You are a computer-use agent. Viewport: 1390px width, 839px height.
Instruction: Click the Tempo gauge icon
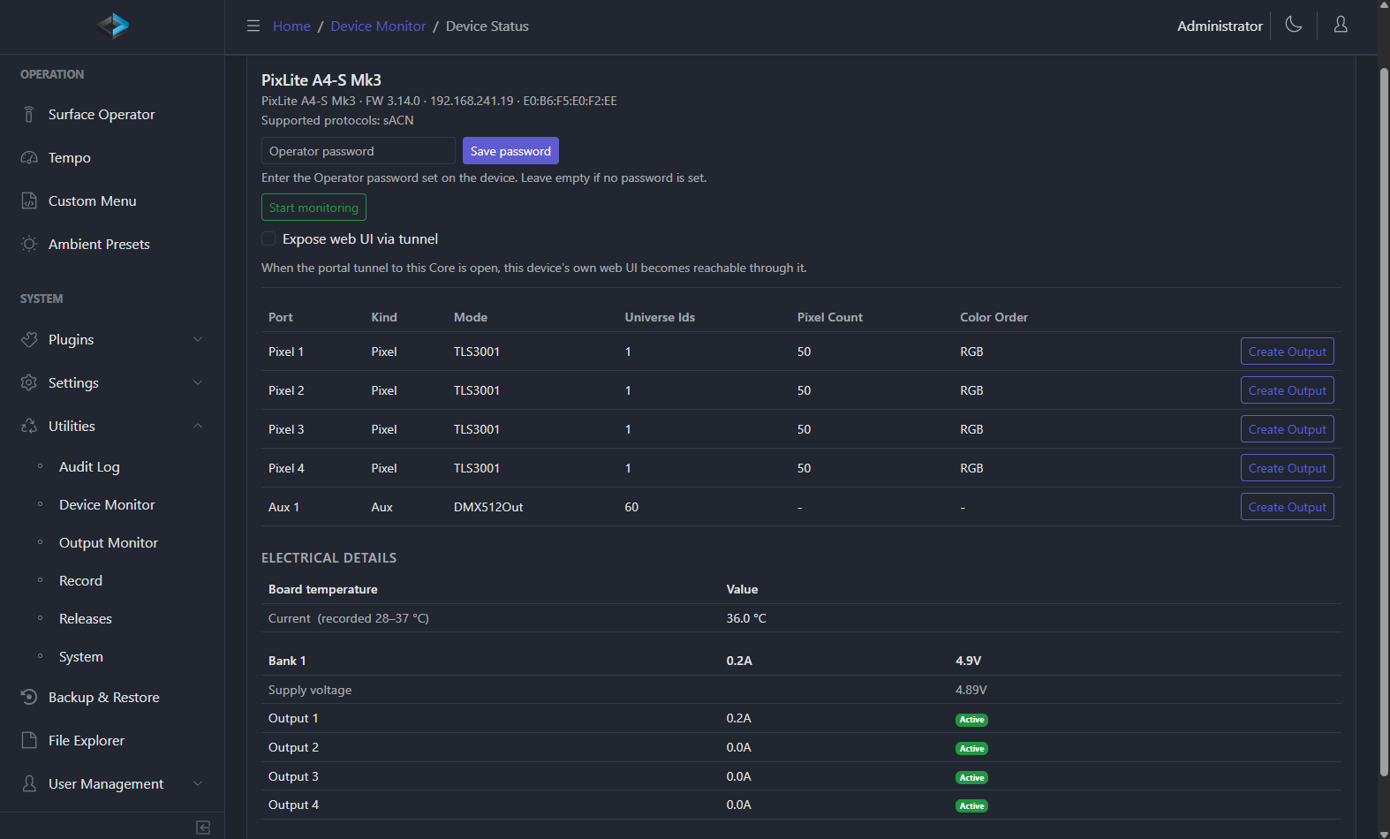tap(29, 157)
